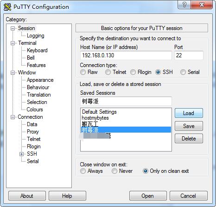Choose Only on clean exit option
This screenshot has height=207, width=216.
(x=146, y=171)
